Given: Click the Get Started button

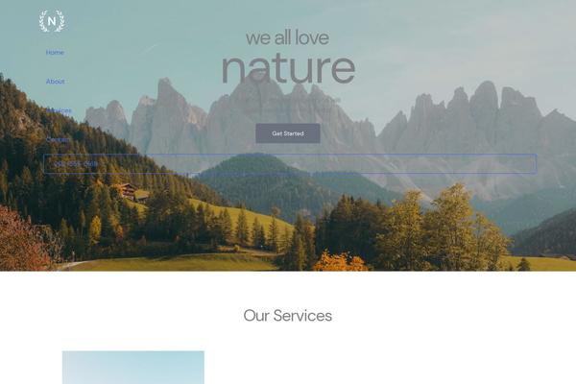Looking at the screenshot, I should coord(288,133).
